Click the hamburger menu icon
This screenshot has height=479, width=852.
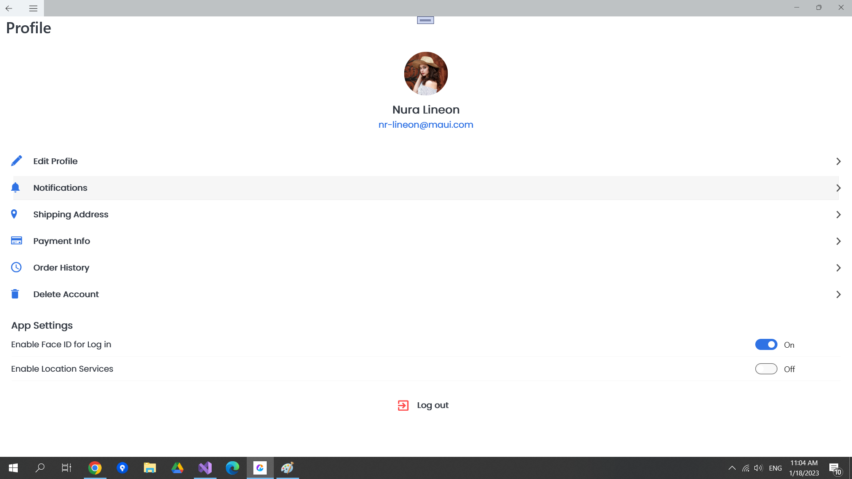point(33,8)
